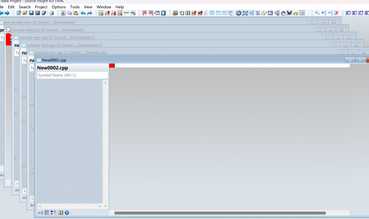This screenshot has width=369, height=219.
Task: Click the plus/minus percent icon in toolbar
Action: coord(317,13)
